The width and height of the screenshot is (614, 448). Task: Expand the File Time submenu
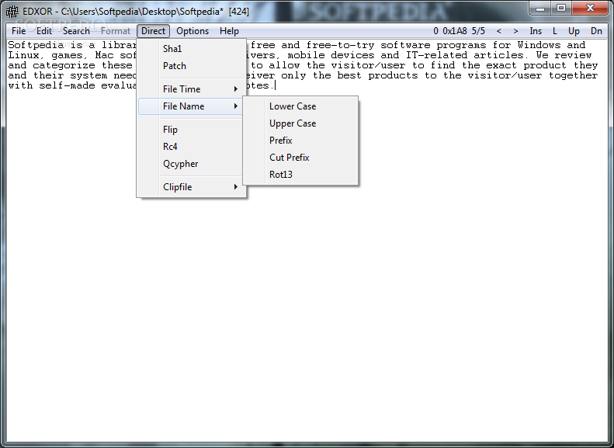(x=192, y=89)
